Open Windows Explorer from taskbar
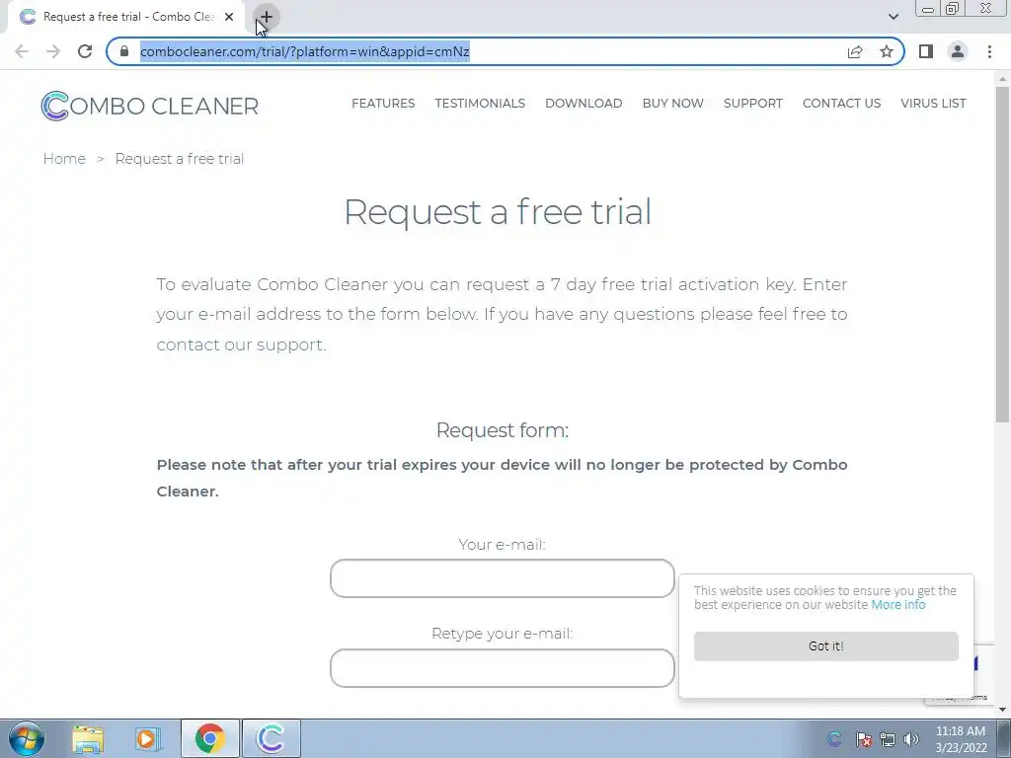Viewport: 1011px width, 758px height. coord(88,738)
